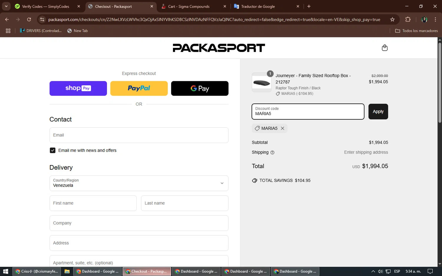Close the Cart - Sigma Compounds tab
This screenshot has width=442, height=276.
click(225, 6)
